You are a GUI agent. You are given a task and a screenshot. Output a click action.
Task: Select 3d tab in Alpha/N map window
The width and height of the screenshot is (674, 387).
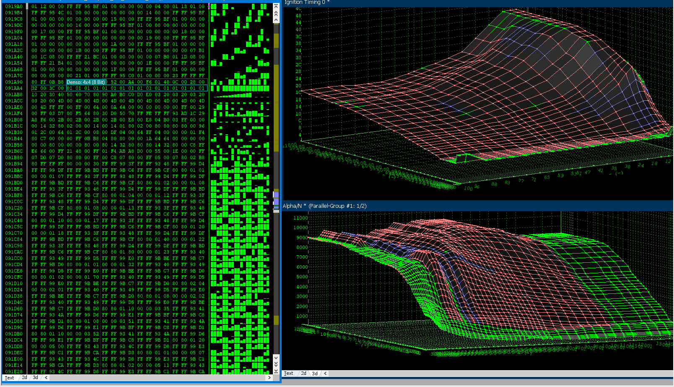[x=314, y=373]
